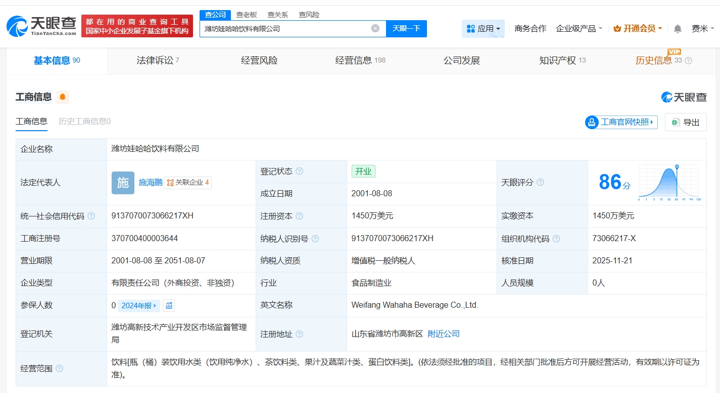Expand the 应用 dropdown menu
720x393 pixels.
click(483, 29)
